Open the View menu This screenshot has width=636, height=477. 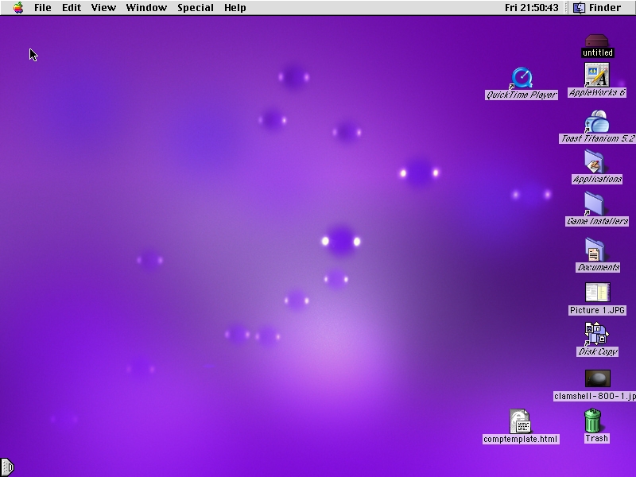pyautogui.click(x=103, y=8)
